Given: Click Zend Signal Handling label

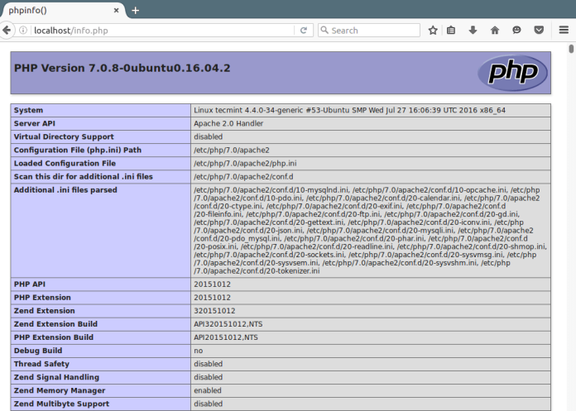Looking at the screenshot, I should point(56,377).
